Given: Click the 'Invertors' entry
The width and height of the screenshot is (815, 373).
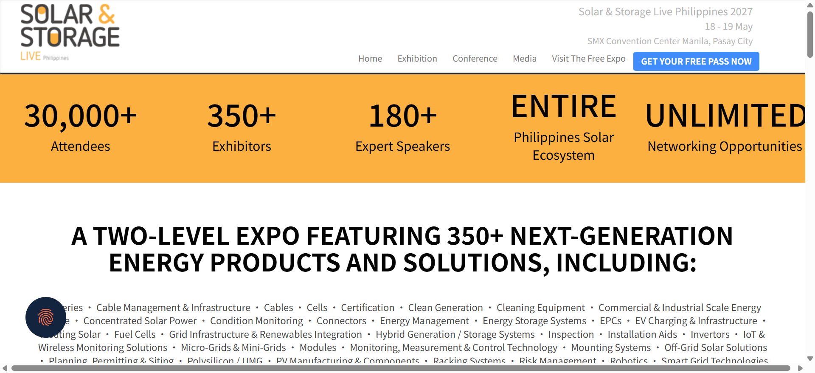Looking at the screenshot, I should coord(710,334).
